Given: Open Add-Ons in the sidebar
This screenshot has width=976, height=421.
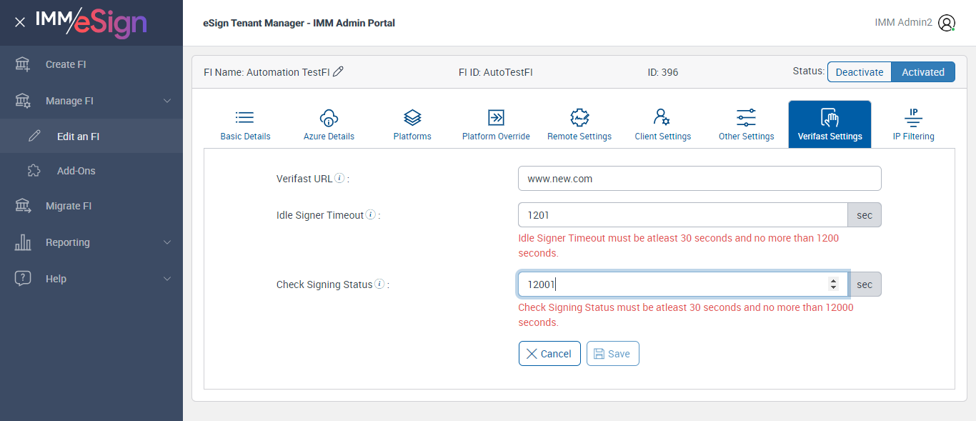Looking at the screenshot, I should [76, 171].
